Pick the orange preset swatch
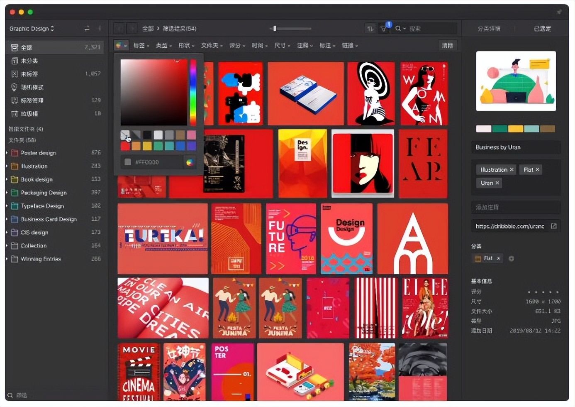 (136, 146)
